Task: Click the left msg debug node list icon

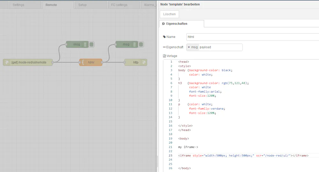Action: (85, 45)
